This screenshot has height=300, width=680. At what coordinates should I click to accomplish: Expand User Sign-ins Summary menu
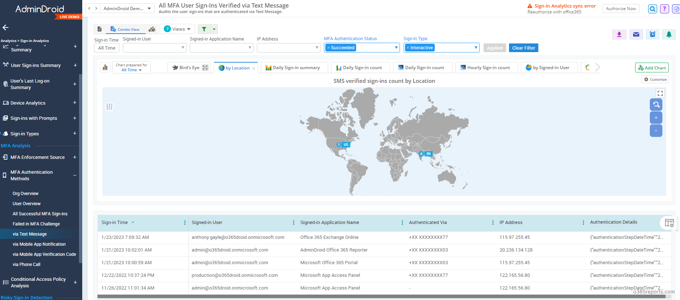point(75,65)
